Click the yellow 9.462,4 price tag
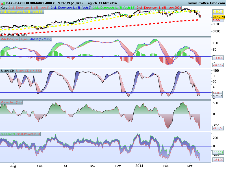 [218, 12]
